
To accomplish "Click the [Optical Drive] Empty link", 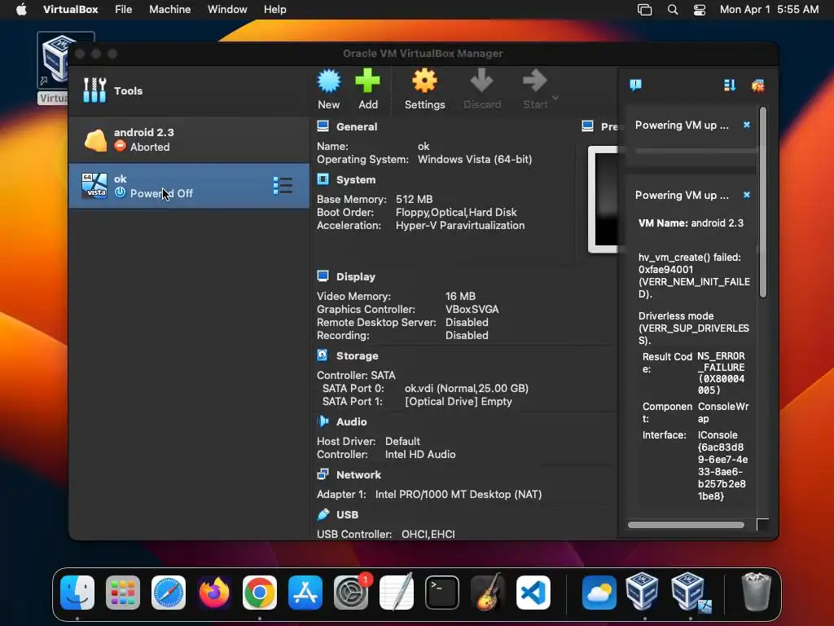I will [459, 402].
